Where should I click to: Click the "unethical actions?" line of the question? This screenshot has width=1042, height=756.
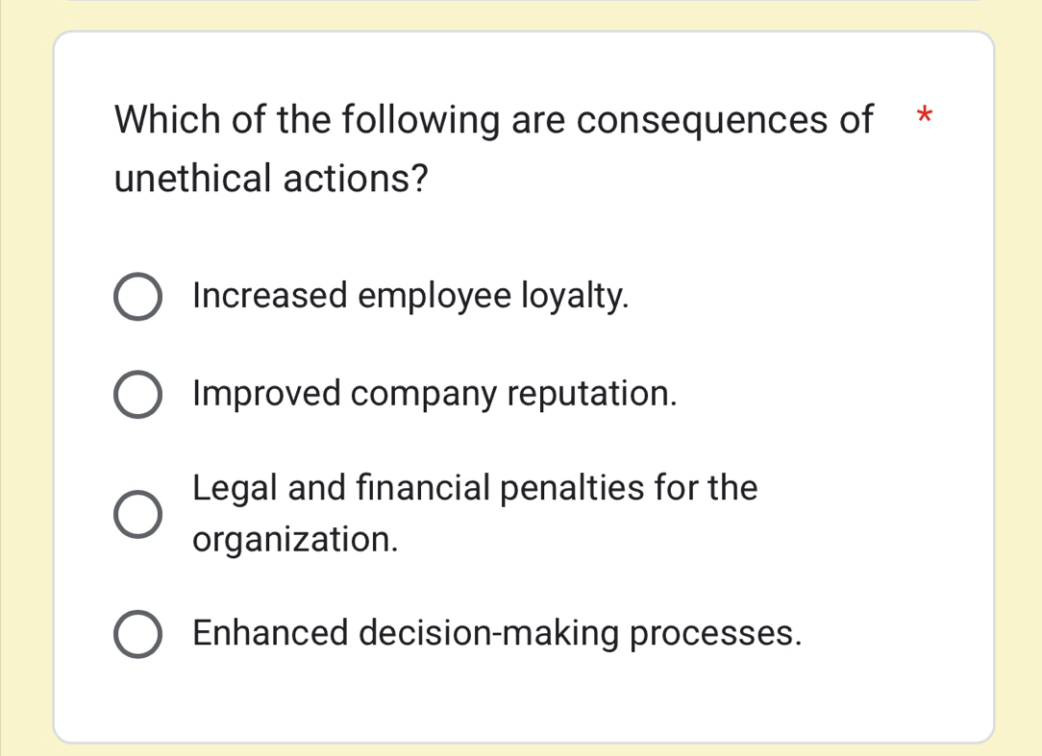pyautogui.click(x=271, y=179)
